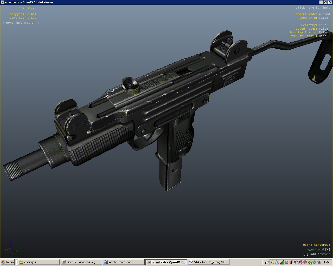Open the gray speaker audio tray icon
The width and height of the screenshot is (333, 266).
(314, 262)
